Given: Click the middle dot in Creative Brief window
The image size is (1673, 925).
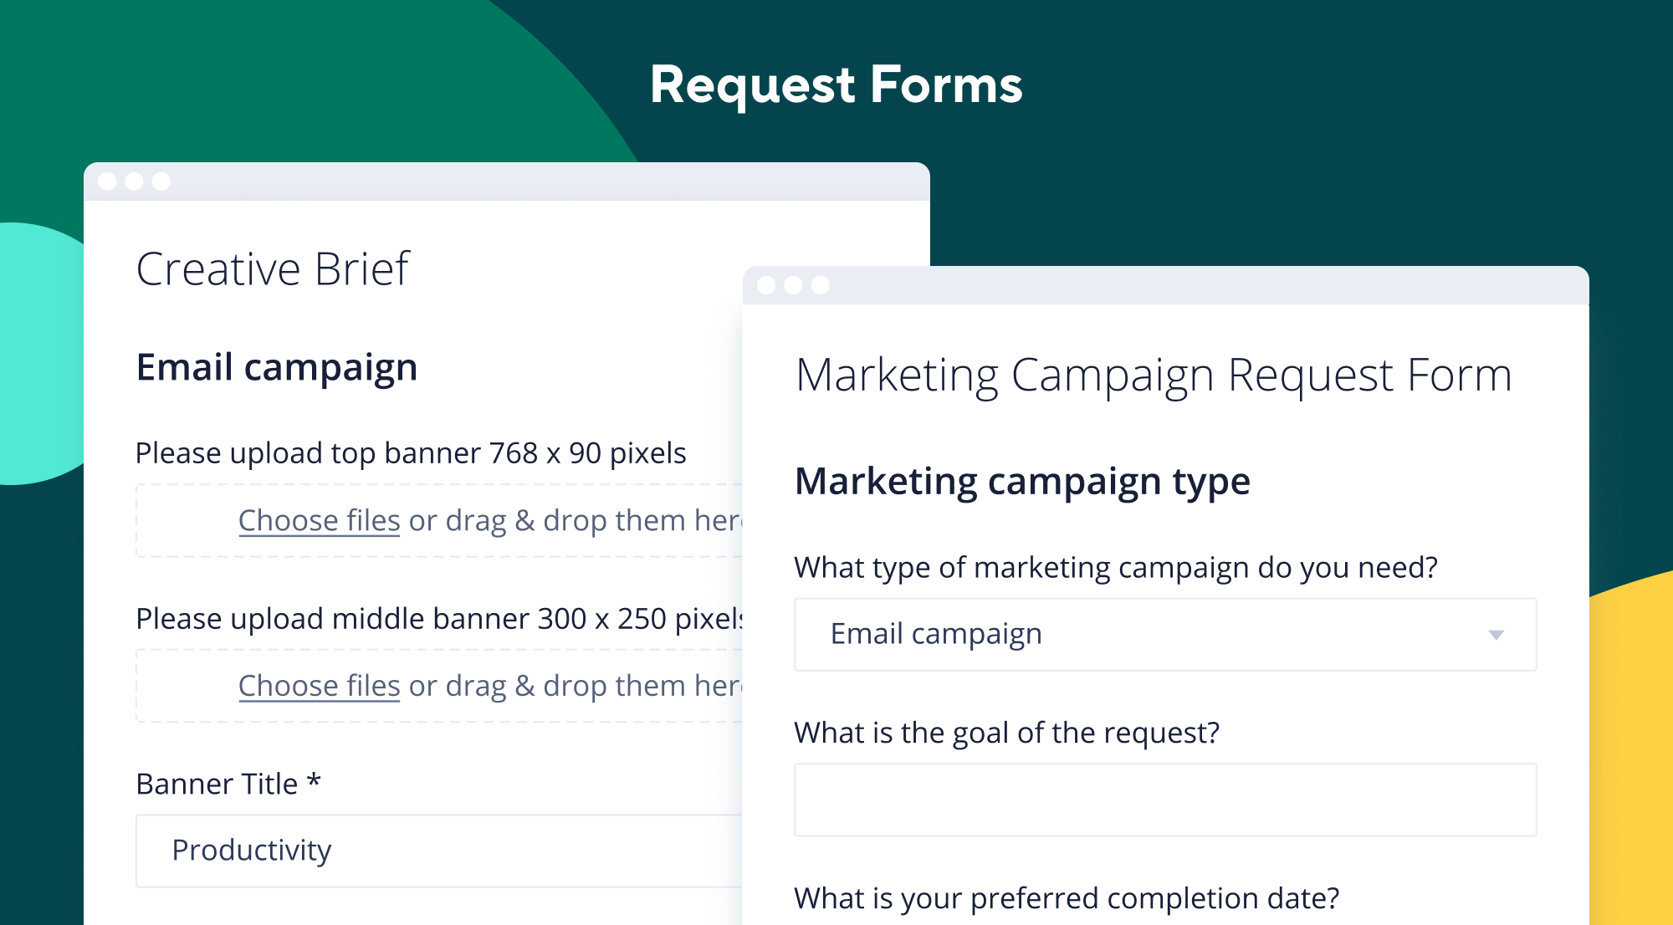Looking at the screenshot, I should tap(134, 181).
